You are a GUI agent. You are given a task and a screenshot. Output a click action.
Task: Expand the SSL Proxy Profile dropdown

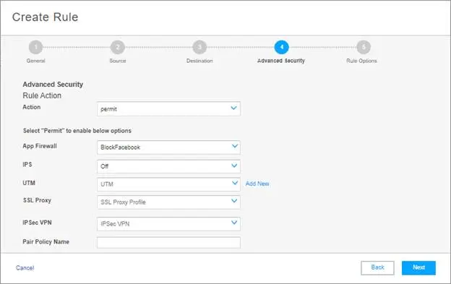[168, 202]
